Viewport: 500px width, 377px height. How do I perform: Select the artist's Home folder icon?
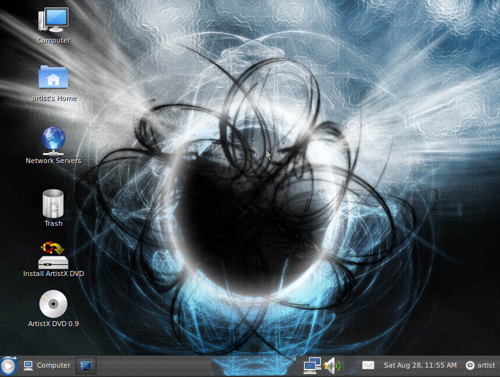(53, 77)
